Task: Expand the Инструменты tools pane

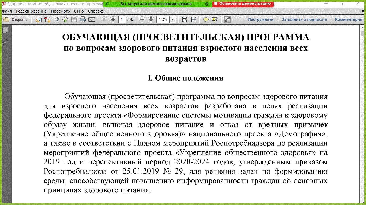Action: pyautogui.click(x=261, y=19)
